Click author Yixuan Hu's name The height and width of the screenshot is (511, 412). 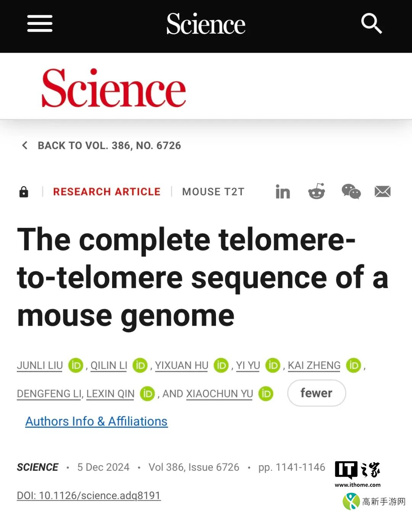click(182, 365)
